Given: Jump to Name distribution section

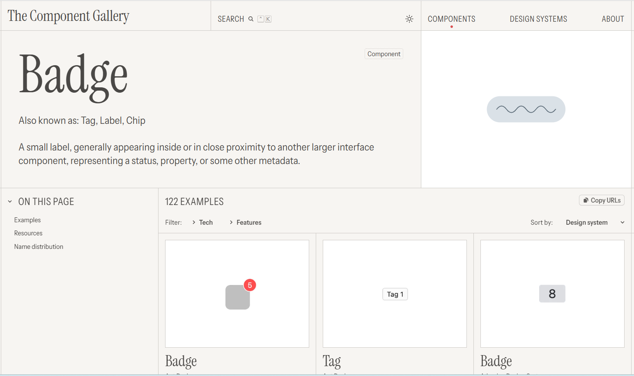Looking at the screenshot, I should 39,247.
